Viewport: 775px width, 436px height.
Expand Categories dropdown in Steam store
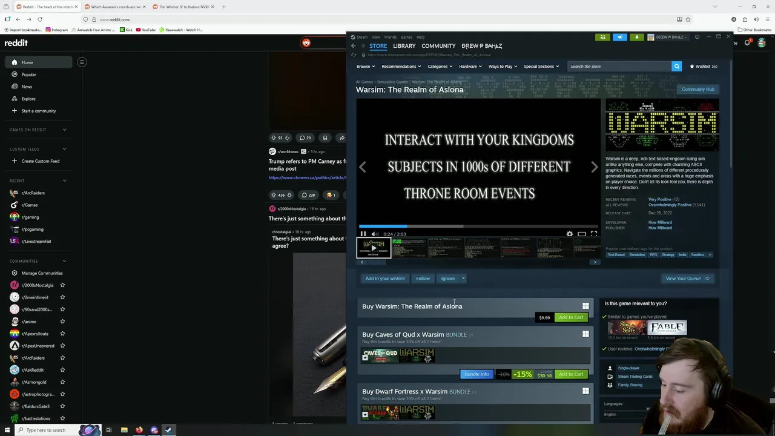[x=440, y=66]
